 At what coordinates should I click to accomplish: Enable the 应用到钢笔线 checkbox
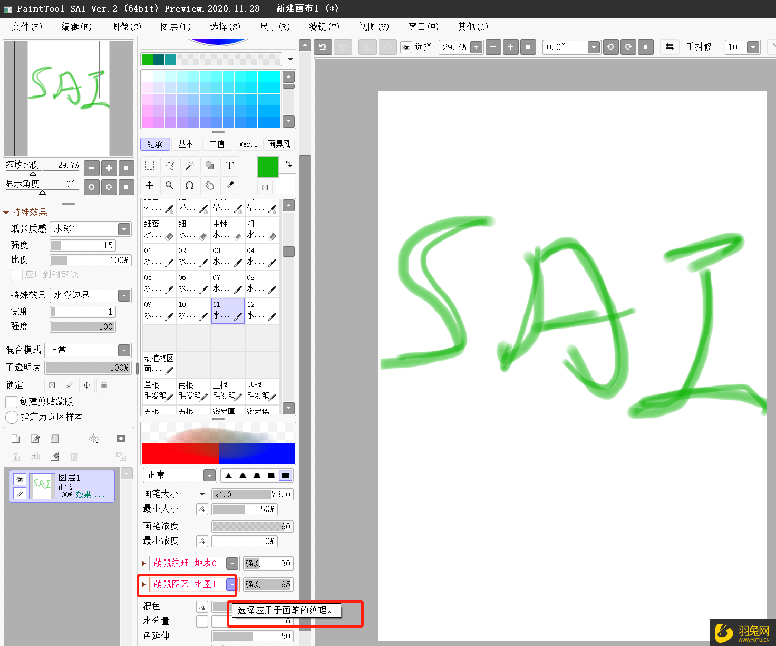[x=16, y=275]
